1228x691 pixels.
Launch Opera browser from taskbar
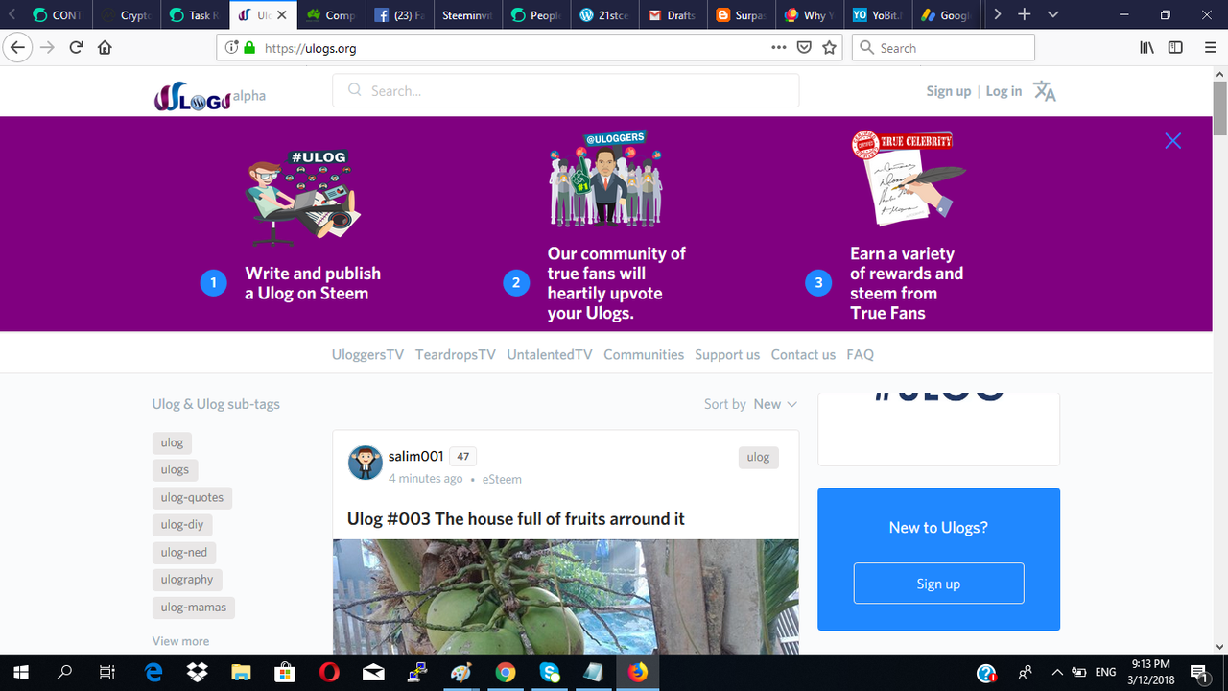pos(328,672)
